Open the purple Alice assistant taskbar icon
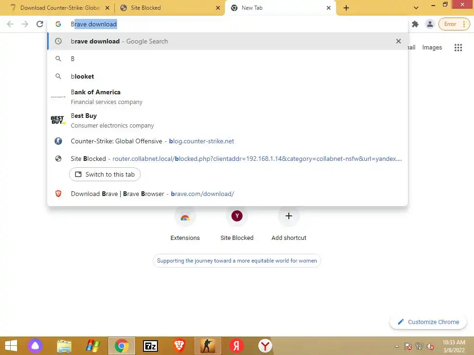This screenshot has width=474, height=355. [x=35, y=346]
